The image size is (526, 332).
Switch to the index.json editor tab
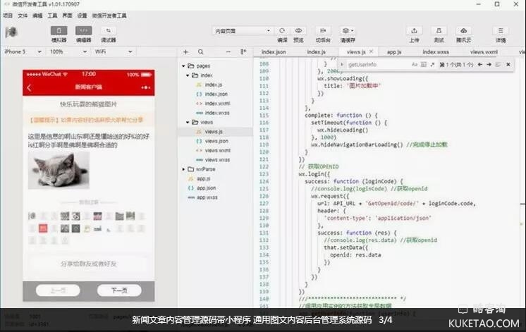click(274, 52)
